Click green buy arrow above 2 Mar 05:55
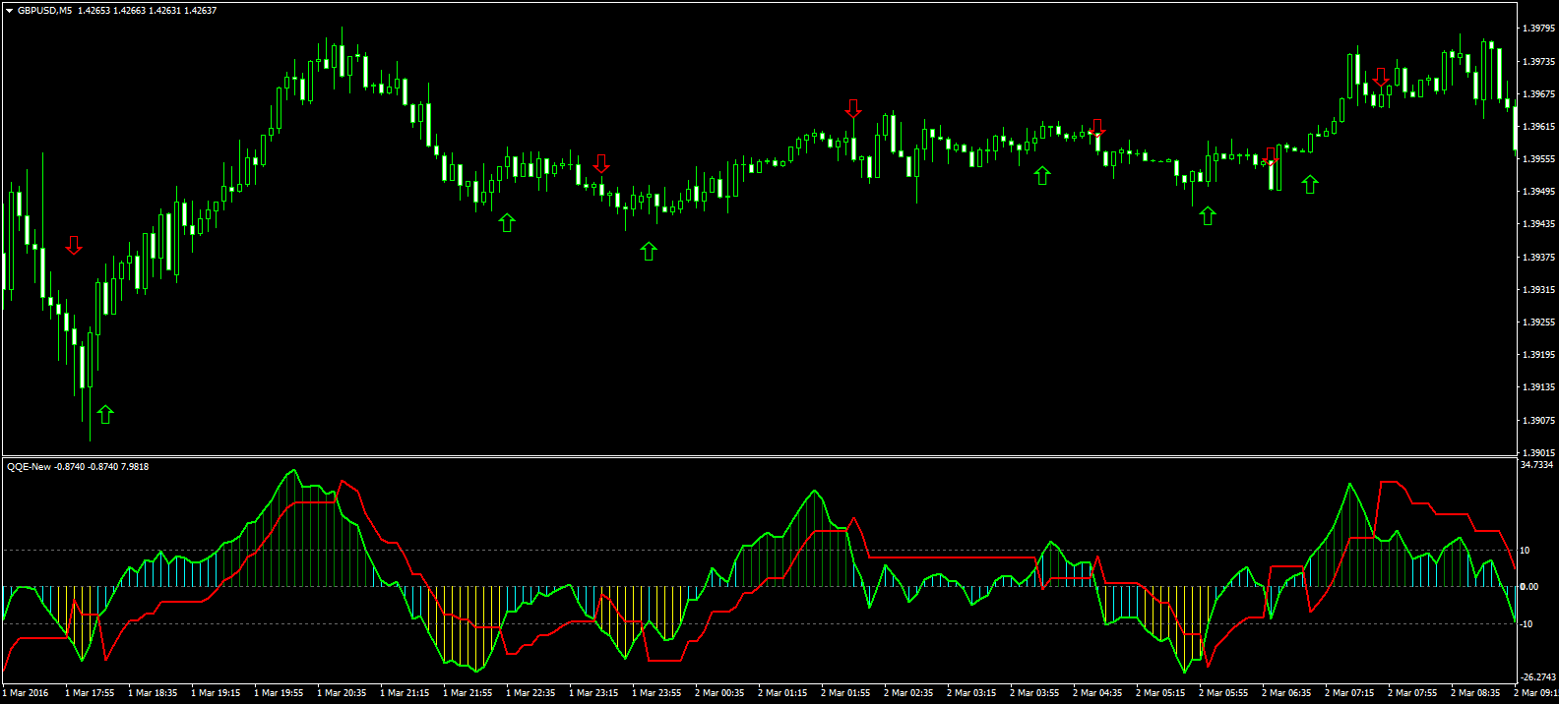The width and height of the screenshot is (1559, 704). coord(1208,215)
